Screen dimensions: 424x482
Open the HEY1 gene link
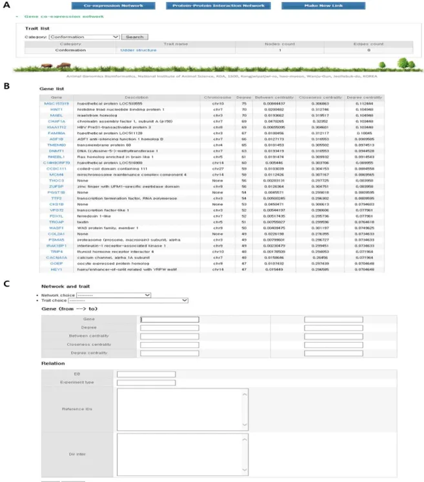click(x=56, y=269)
